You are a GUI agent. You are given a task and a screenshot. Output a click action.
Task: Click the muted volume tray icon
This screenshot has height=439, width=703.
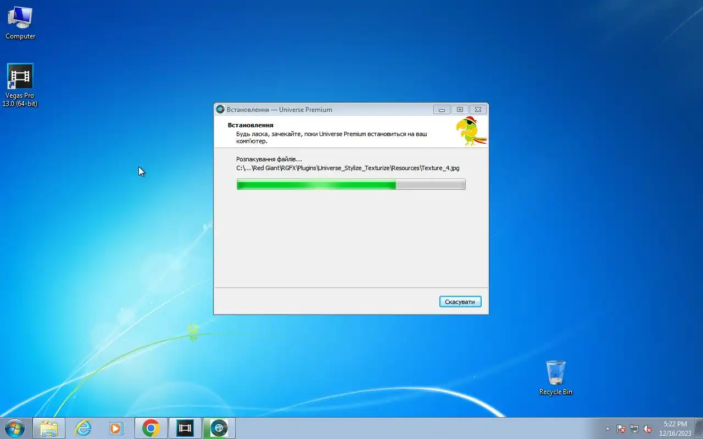coord(648,429)
